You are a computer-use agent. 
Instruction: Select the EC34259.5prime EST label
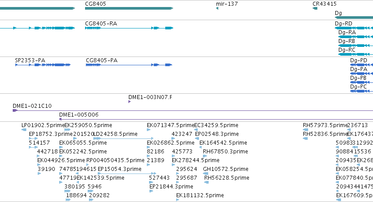point(216,125)
